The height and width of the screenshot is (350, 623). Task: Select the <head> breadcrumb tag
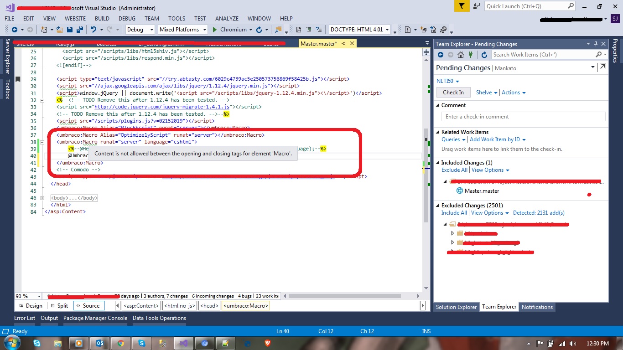click(x=210, y=306)
